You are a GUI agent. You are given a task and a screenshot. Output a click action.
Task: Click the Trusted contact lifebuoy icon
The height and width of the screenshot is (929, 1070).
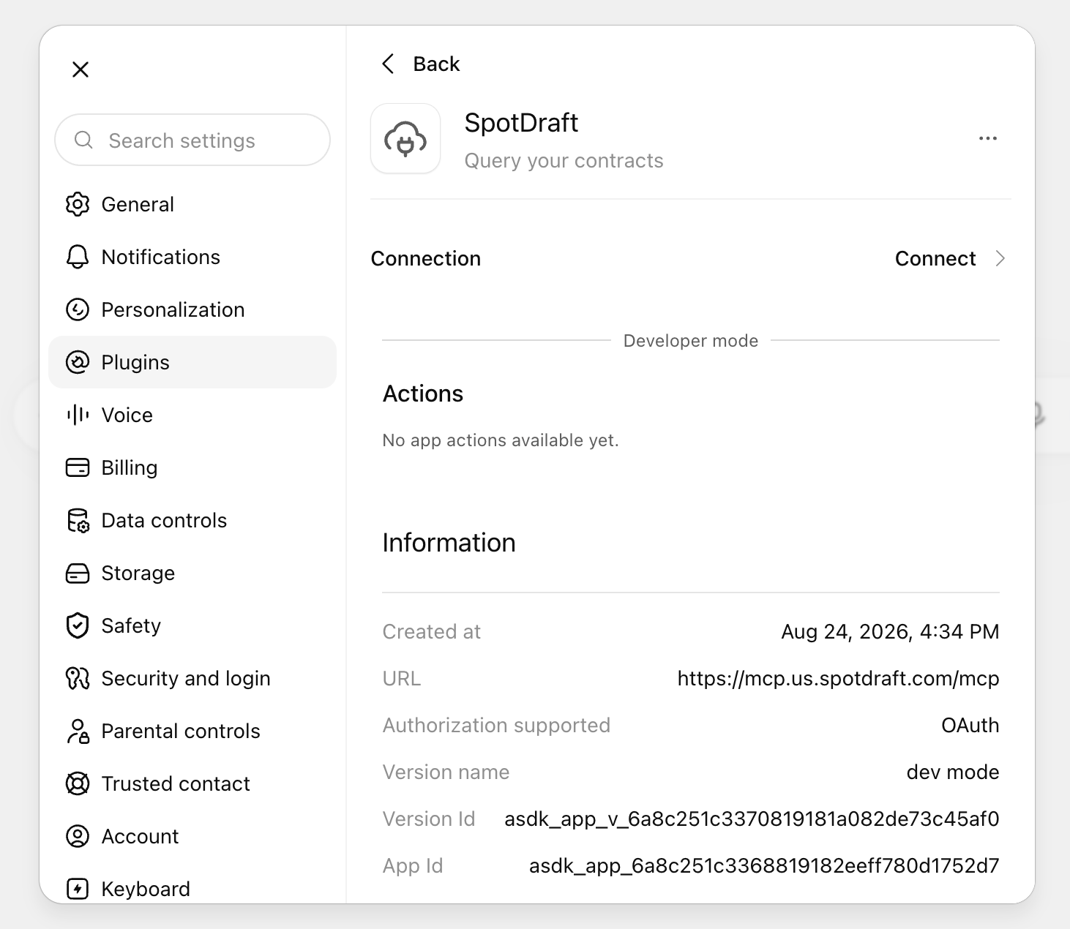[78, 783]
